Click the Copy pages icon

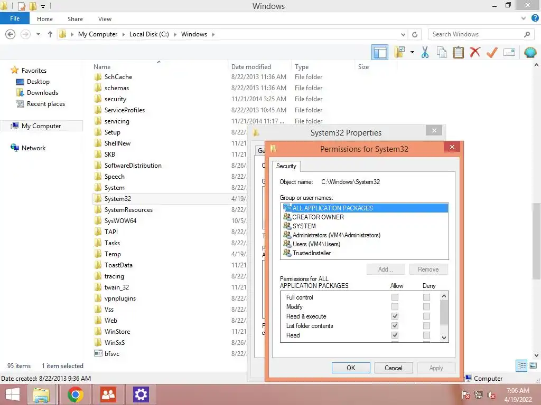pyautogui.click(x=441, y=52)
